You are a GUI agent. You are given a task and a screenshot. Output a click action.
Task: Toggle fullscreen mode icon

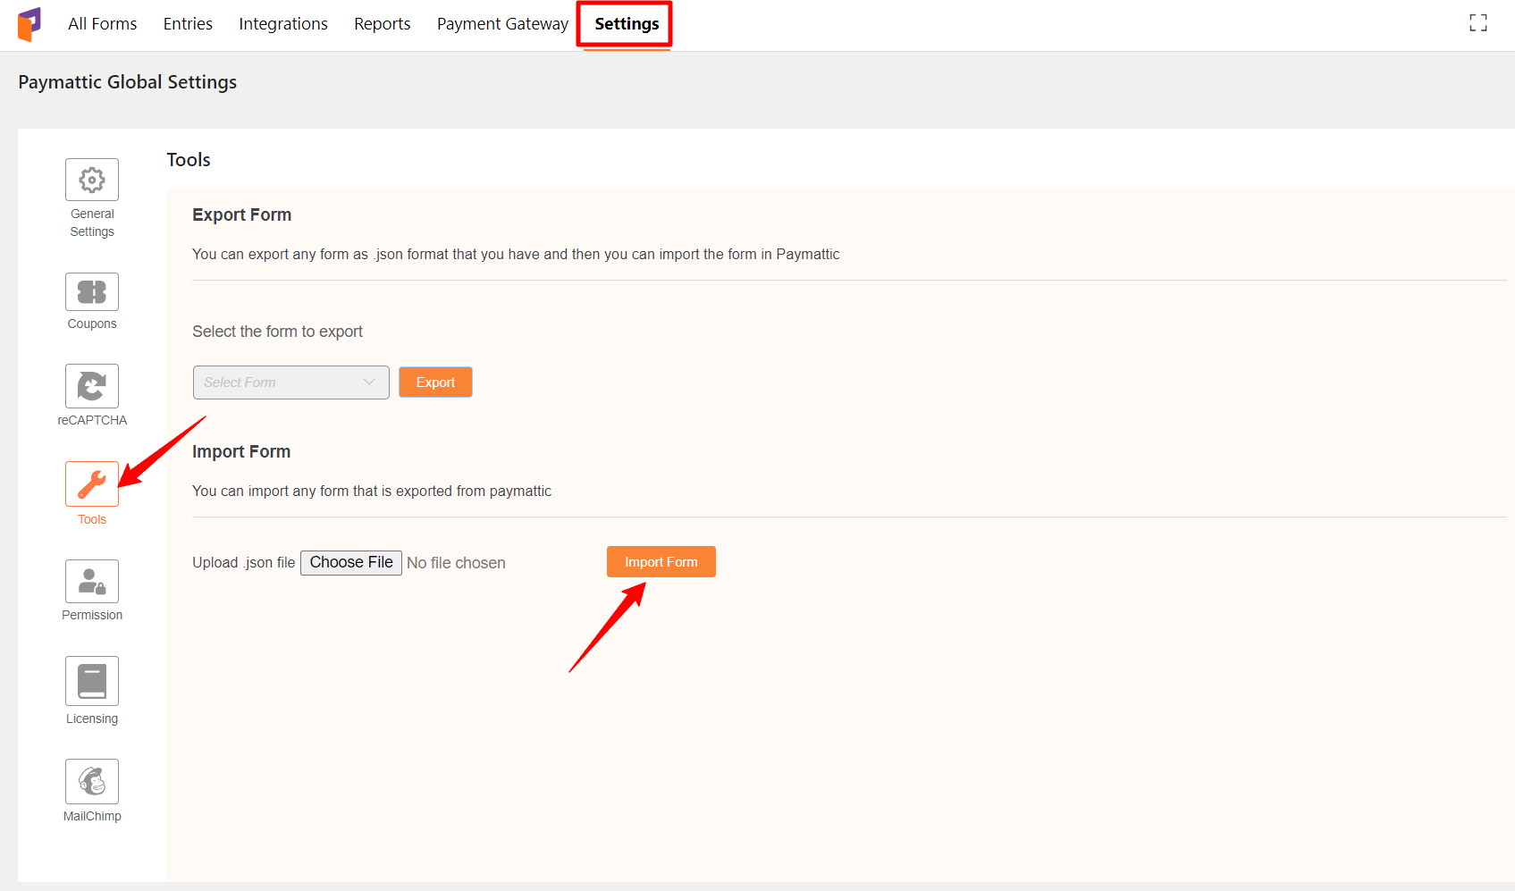coord(1478,23)
